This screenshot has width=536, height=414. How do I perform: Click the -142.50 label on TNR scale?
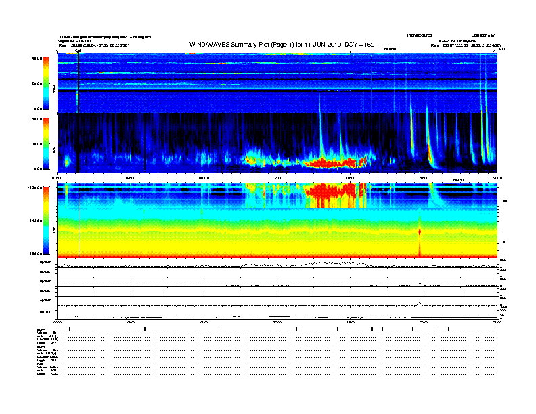[35, 221]
